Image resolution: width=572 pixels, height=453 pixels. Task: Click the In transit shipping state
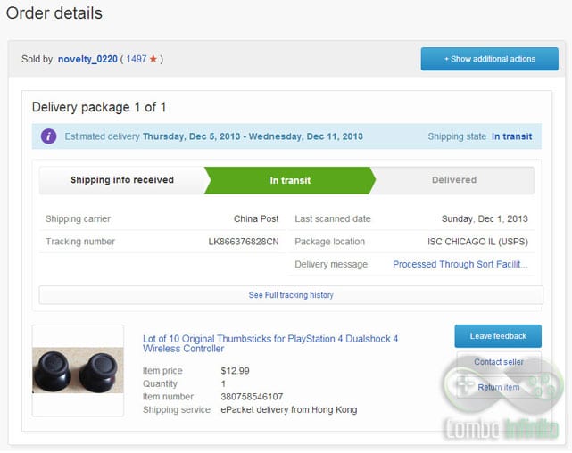pos(512,136)
